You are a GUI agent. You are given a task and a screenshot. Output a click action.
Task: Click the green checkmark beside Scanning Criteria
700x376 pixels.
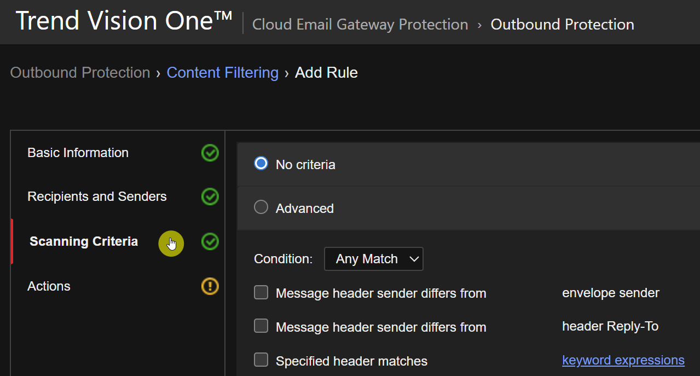[x=210, y=241]
